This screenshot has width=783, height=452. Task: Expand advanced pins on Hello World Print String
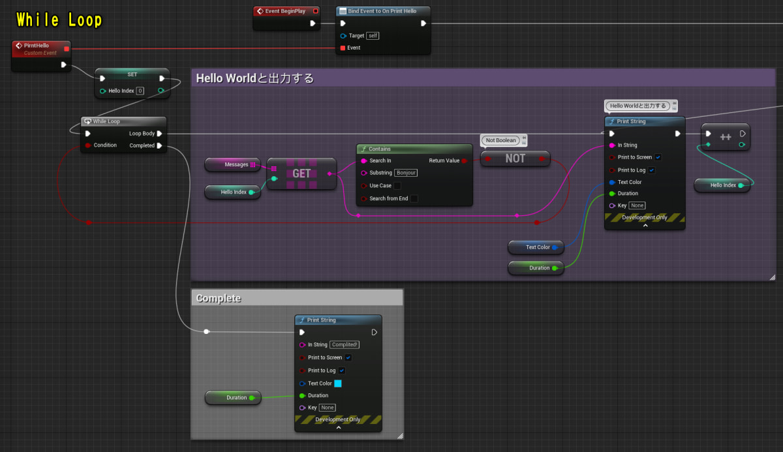coord(645,226)
